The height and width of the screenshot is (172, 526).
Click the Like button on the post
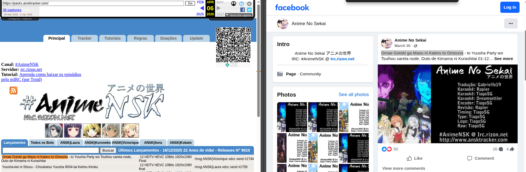click(414, 158)
